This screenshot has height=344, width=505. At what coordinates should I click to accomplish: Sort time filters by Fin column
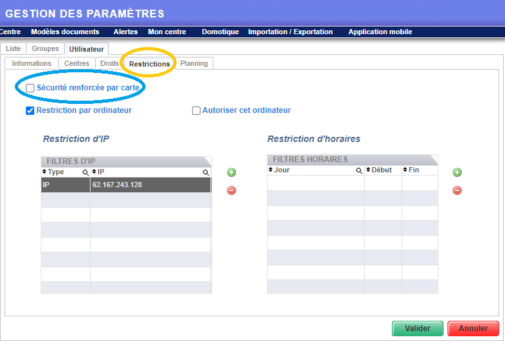pos(406,170)
